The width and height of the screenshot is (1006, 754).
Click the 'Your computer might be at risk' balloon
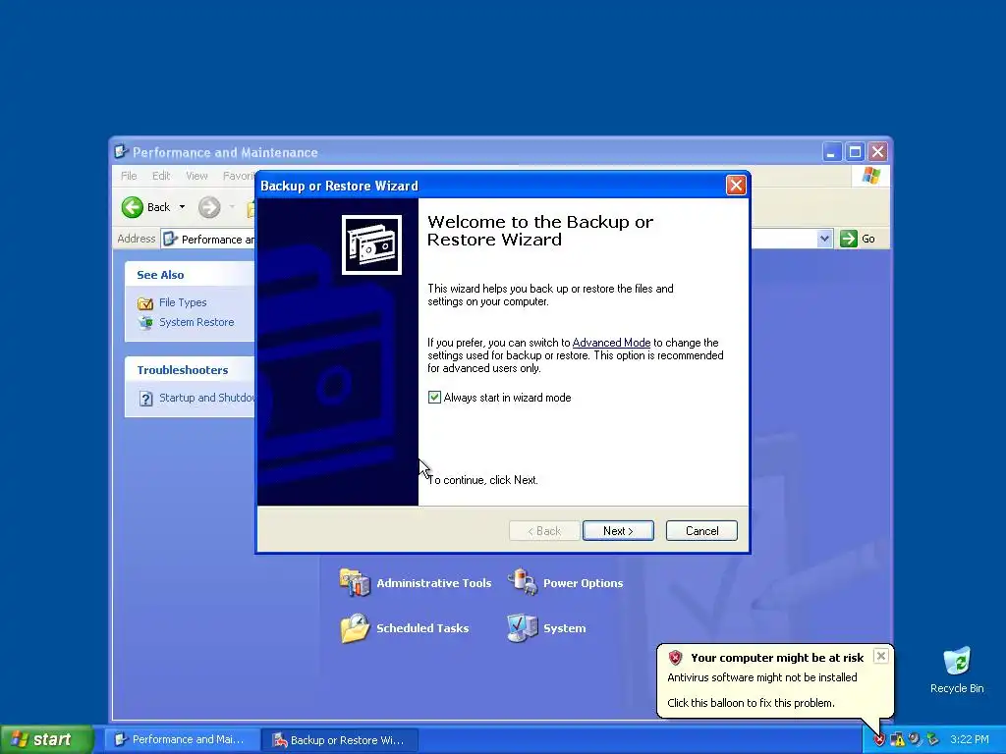[x=774, y=680]
